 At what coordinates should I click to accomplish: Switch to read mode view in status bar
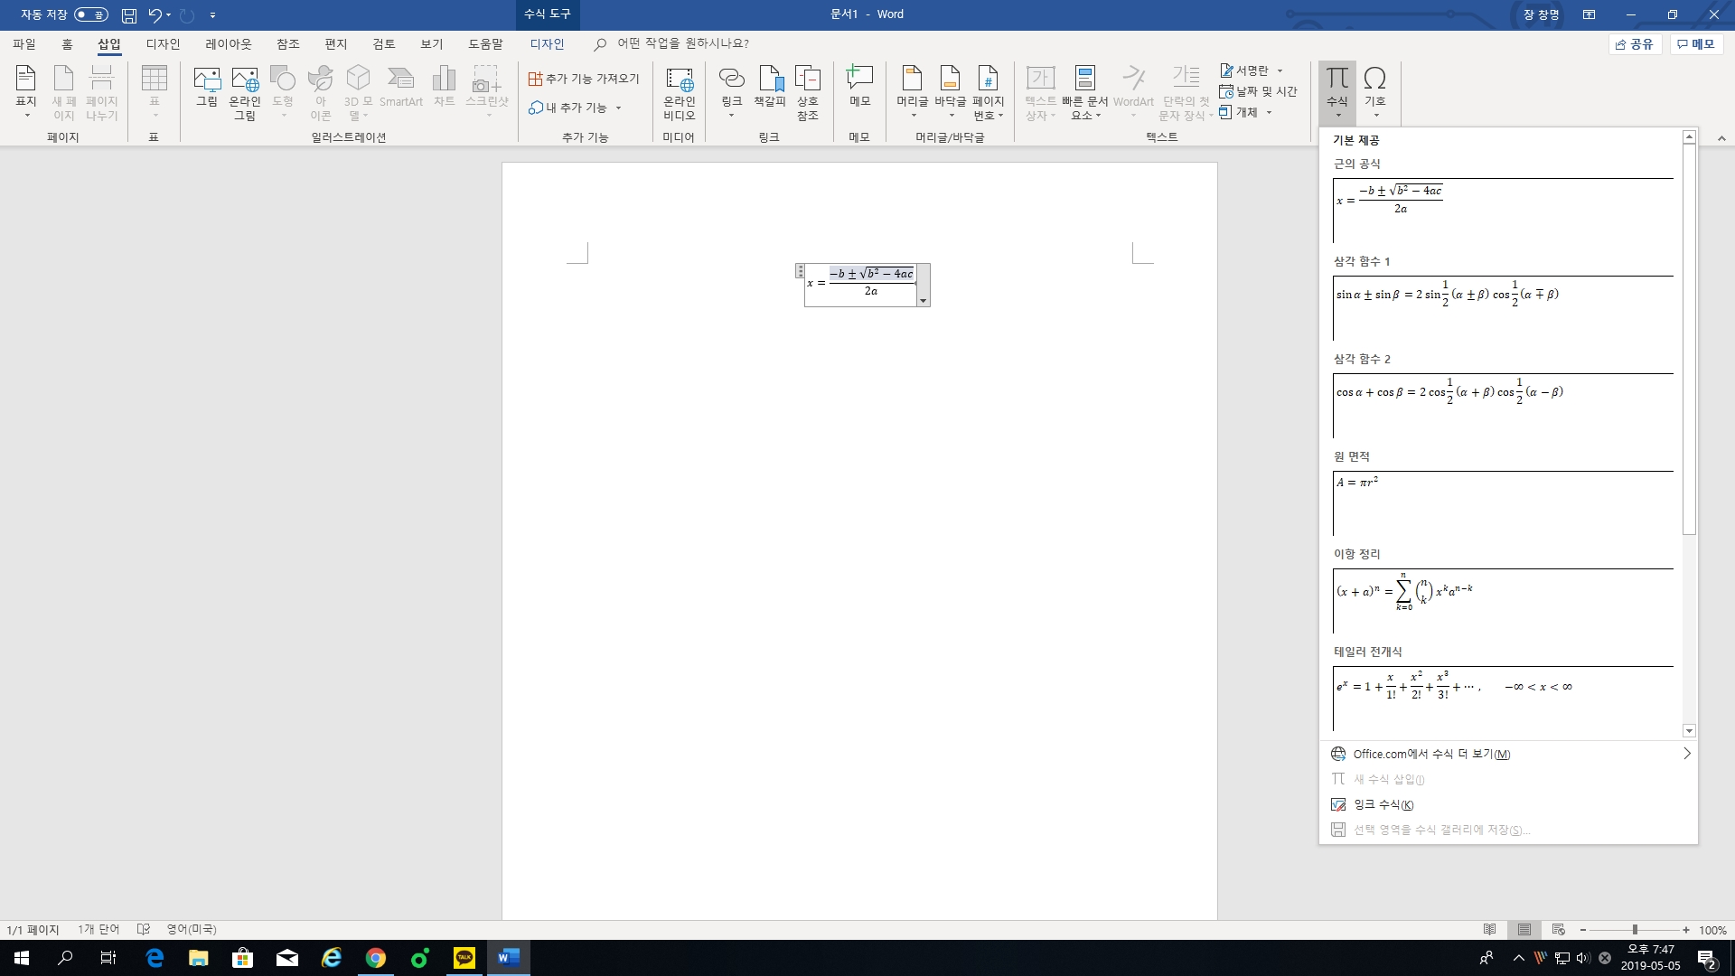[1489, 930]
